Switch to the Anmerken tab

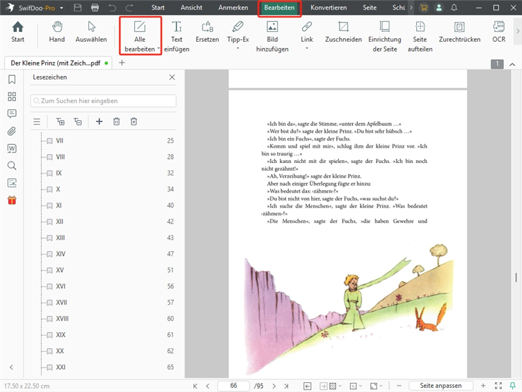233,8
